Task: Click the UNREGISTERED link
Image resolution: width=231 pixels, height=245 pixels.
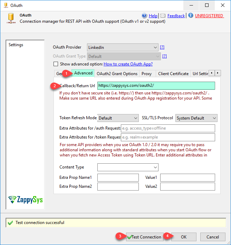Action: coord(209,16)
